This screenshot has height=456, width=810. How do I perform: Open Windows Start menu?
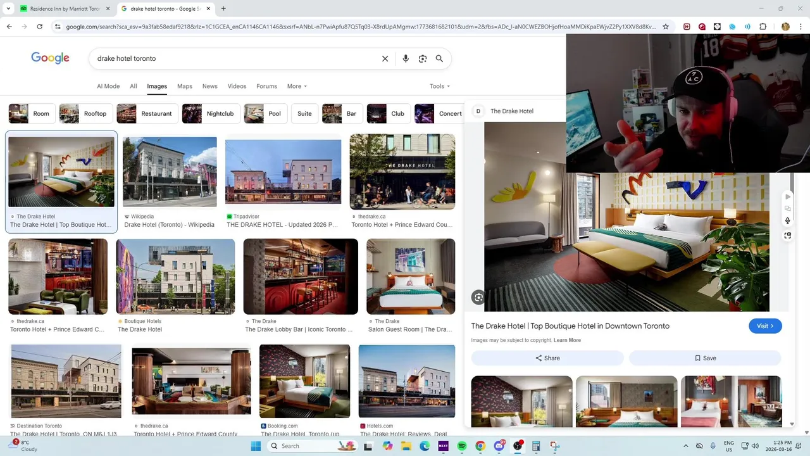[x=256, y=446]
